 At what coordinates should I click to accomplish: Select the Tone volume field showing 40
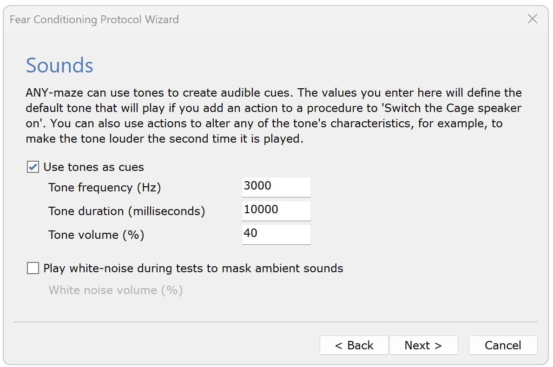click(x=276, y=234)
